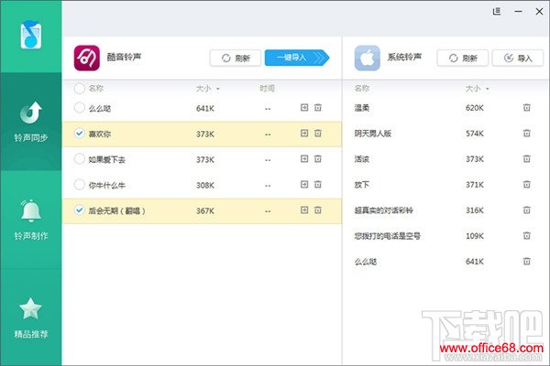Import 你牛什么牛 via its row import icon

304,184
